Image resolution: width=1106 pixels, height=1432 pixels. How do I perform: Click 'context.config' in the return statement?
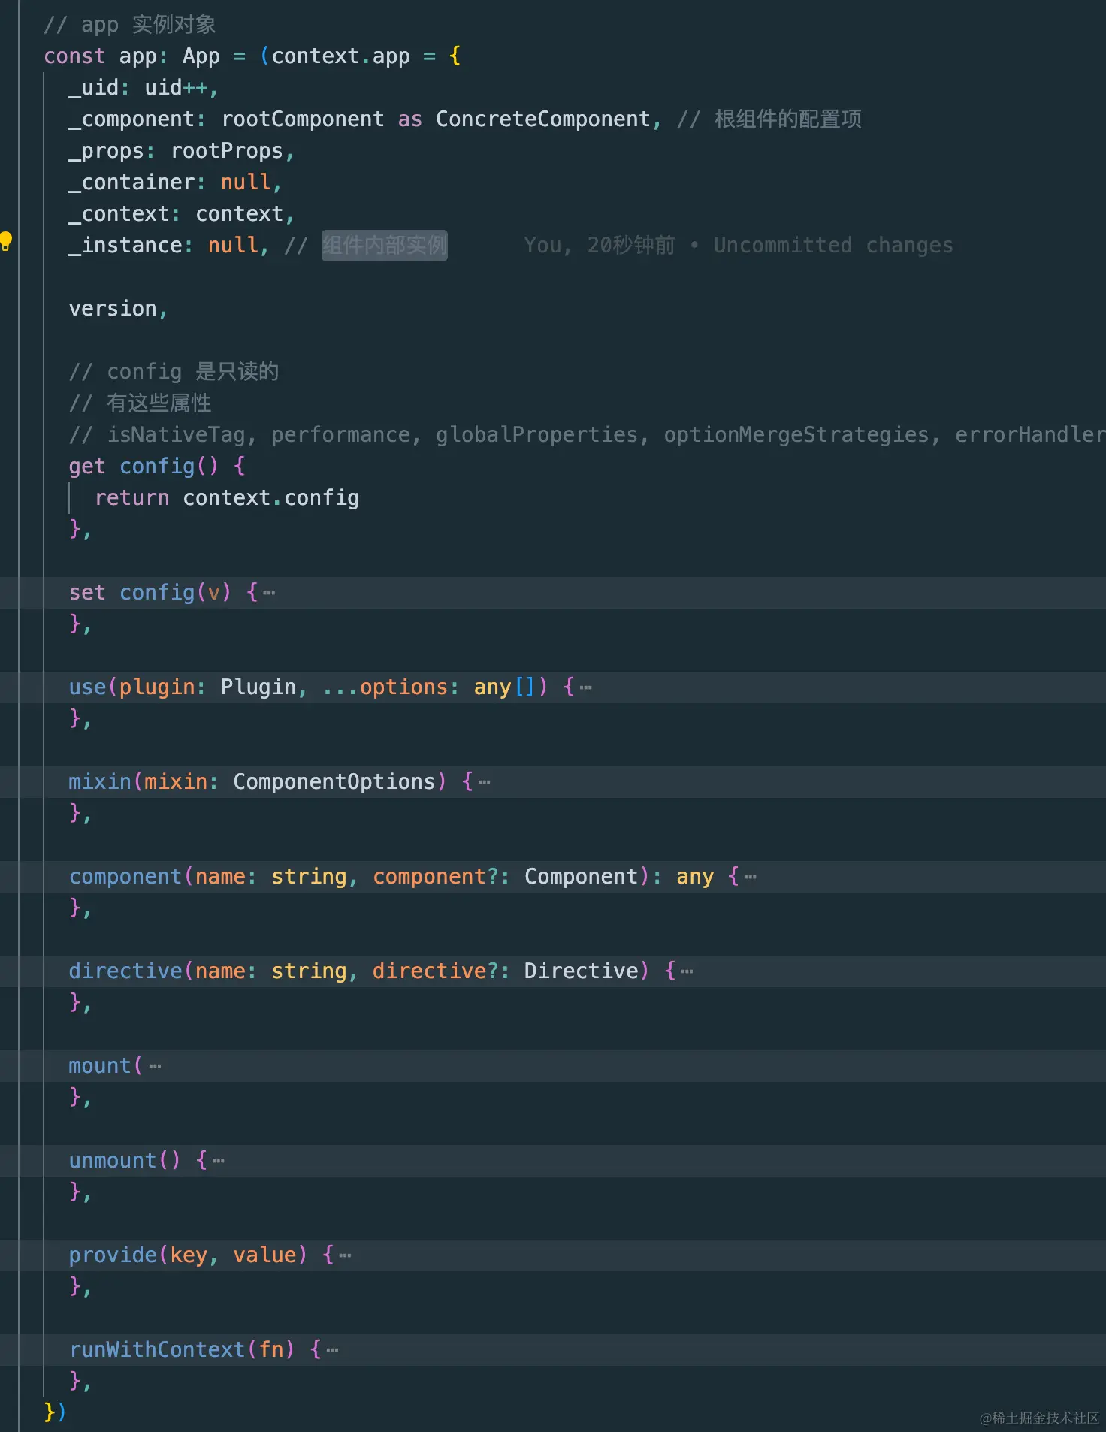271,498
